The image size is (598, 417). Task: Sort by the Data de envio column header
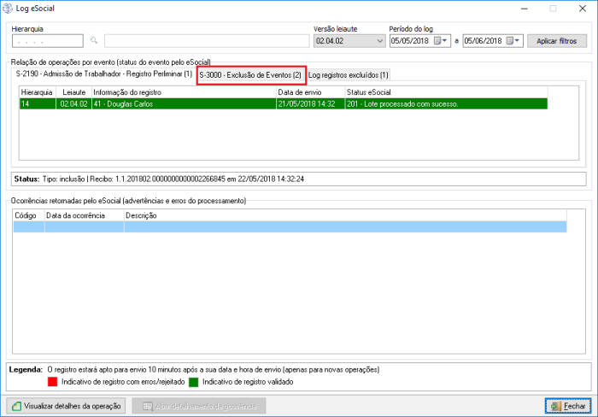(x=309, y=91)
